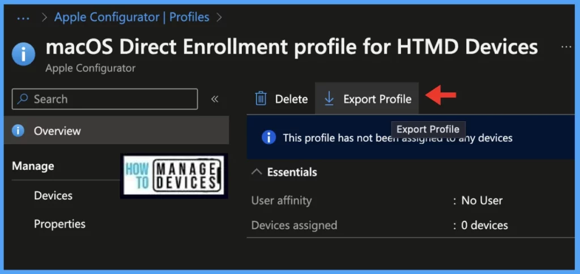This screenshot has height=274, width=580.
Task: Click the 'Devices assigned' label
Action: pos(294,225)
